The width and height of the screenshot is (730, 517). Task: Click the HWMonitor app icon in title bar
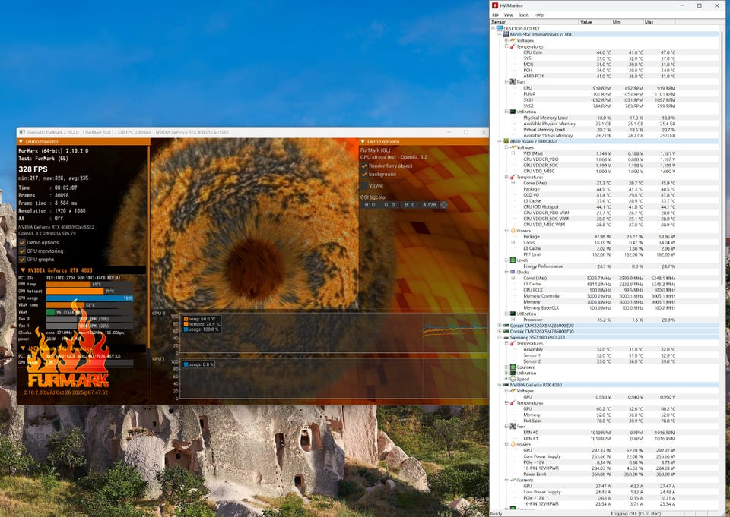pyautogui.click(x=495, y=5)
